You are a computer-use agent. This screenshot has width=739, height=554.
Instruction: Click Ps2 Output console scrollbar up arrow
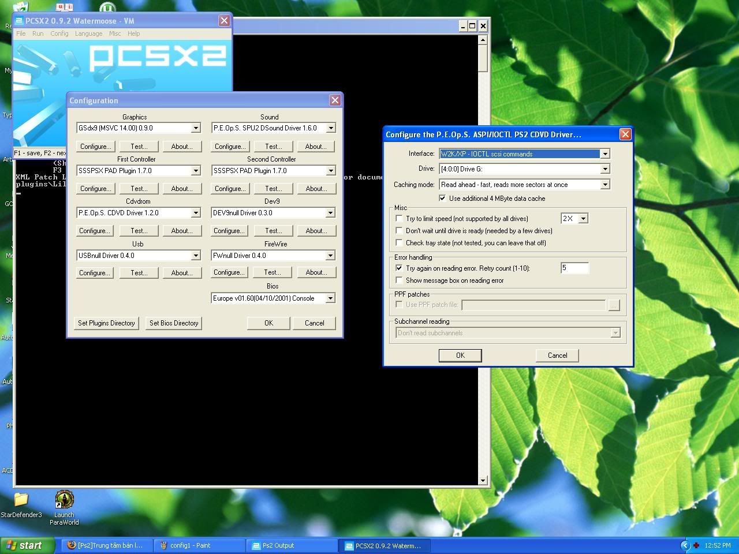(483, 39)
